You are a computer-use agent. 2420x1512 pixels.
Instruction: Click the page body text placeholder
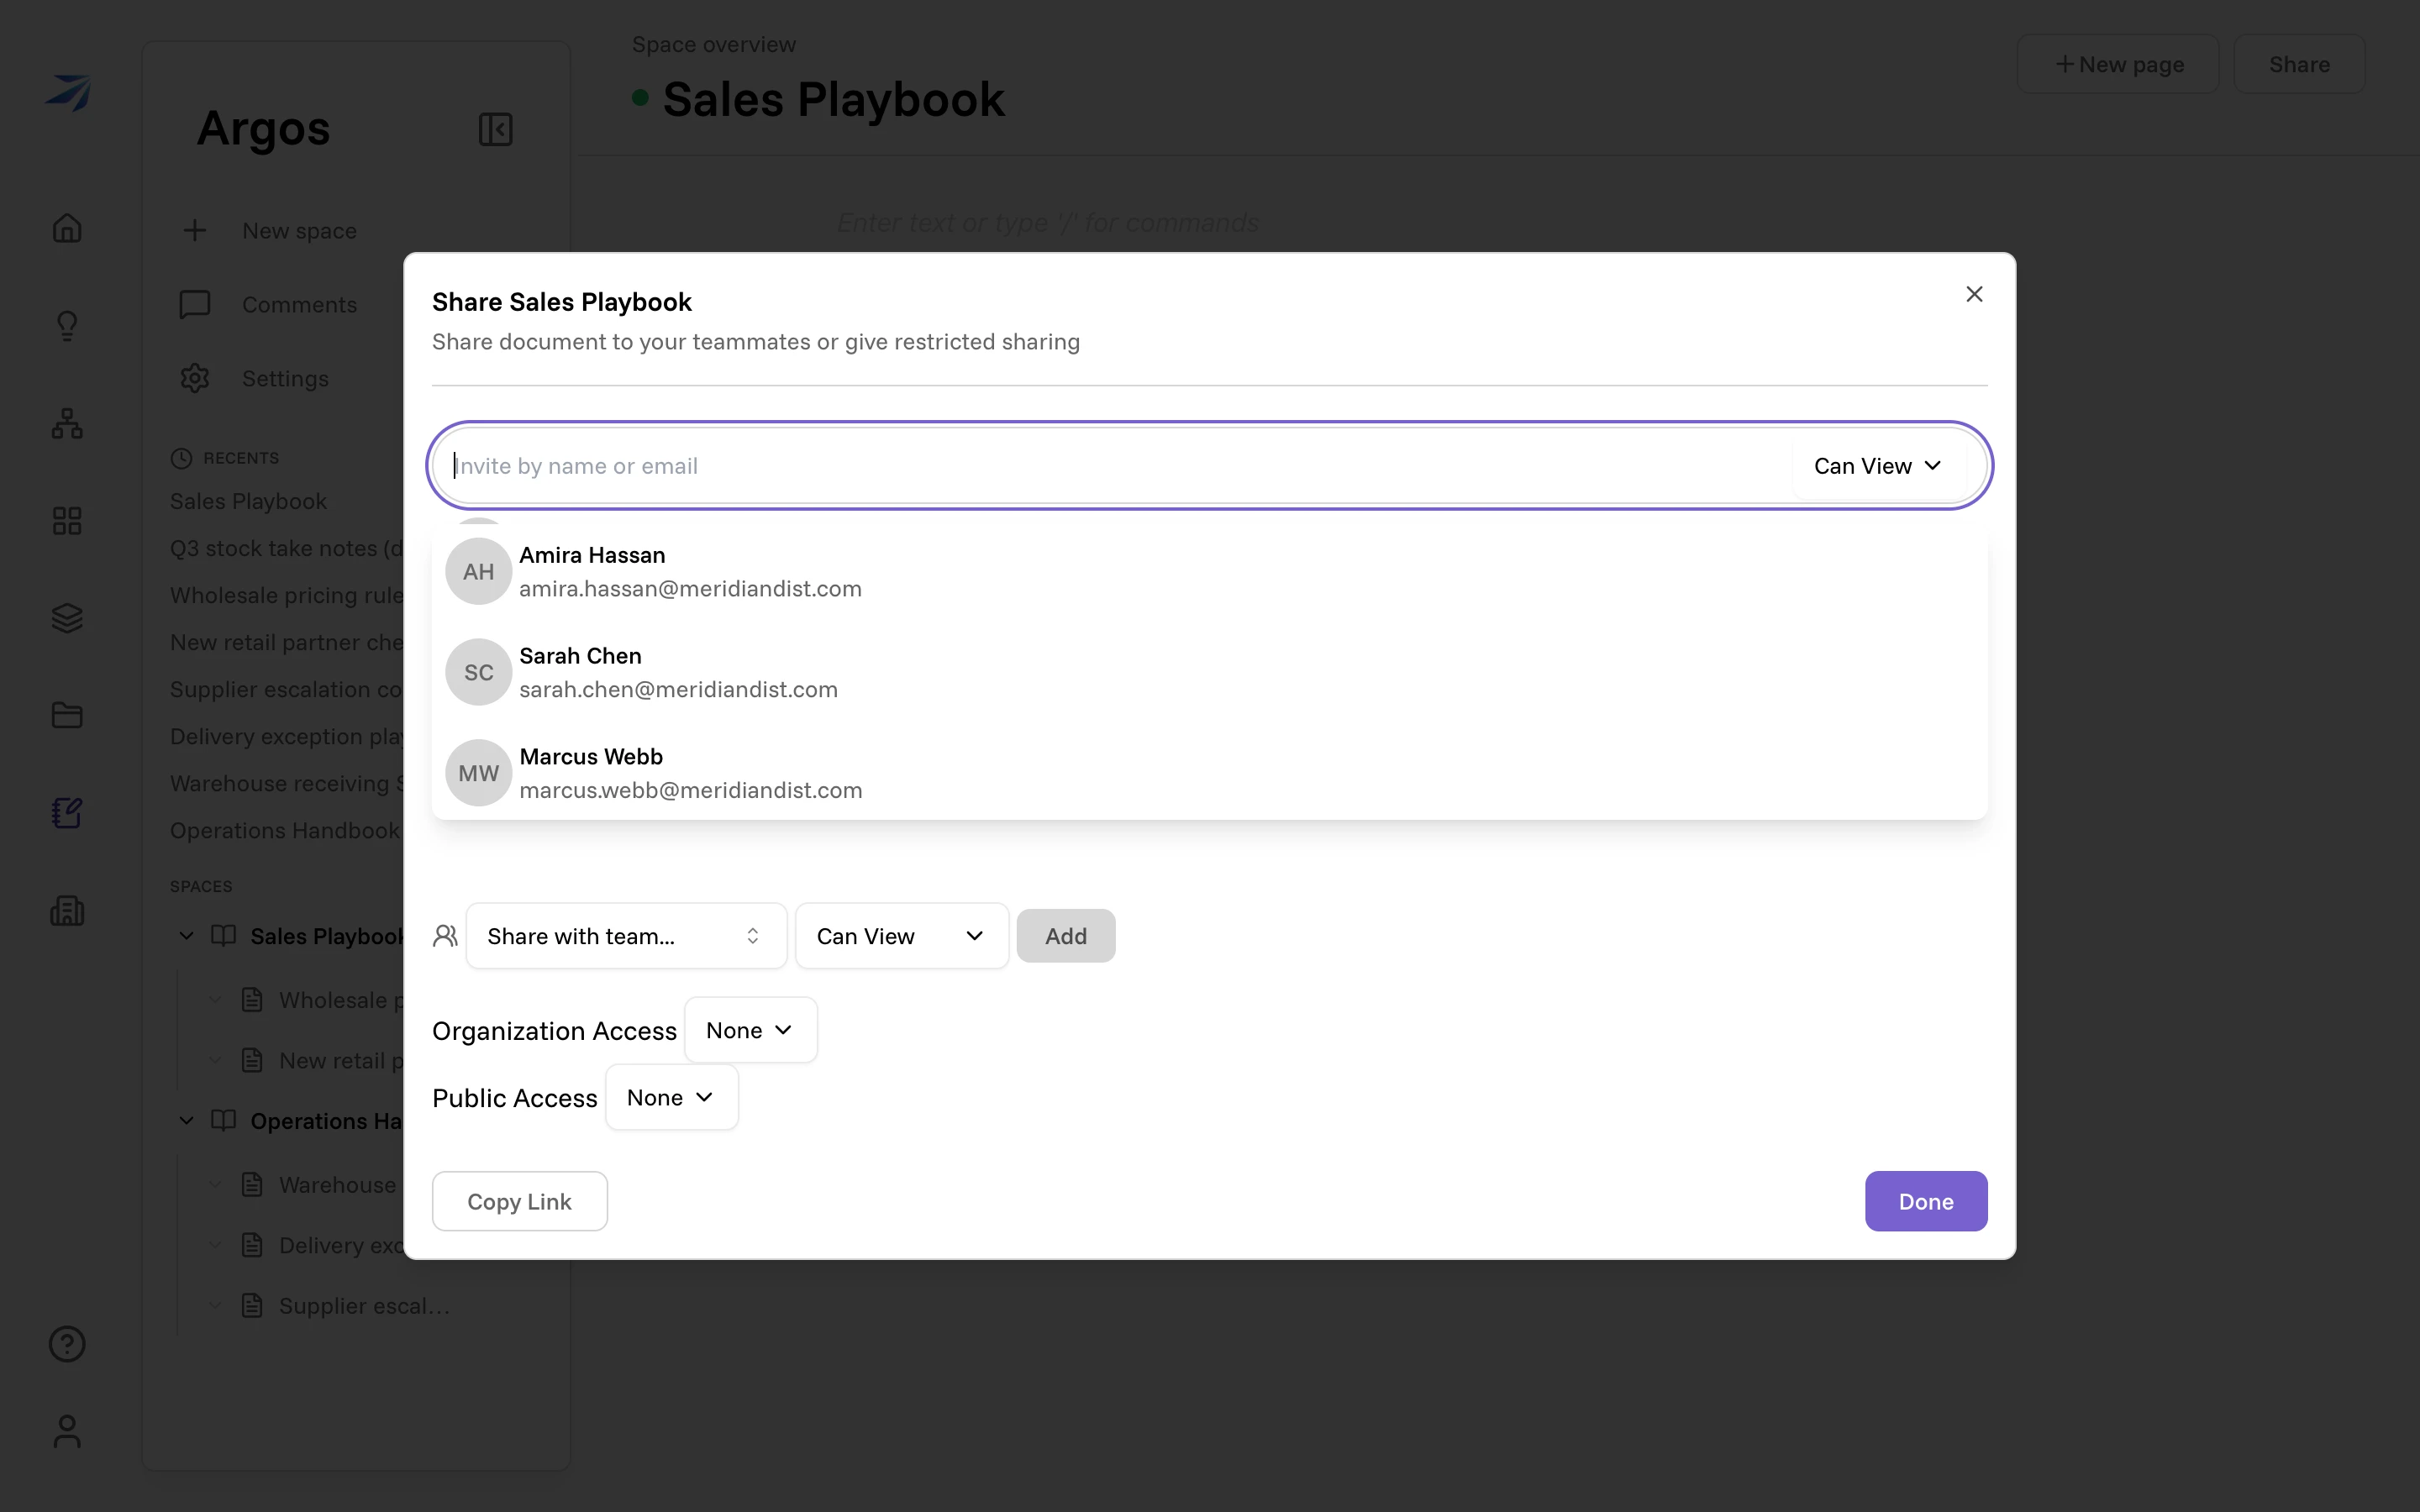(1048, 222)
